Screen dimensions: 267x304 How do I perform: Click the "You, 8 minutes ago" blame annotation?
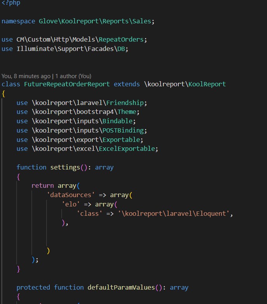[x=26, y=76]
